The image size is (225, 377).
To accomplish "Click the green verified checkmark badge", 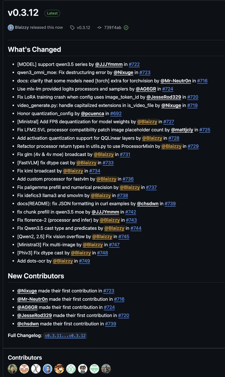I will [126, 28].
